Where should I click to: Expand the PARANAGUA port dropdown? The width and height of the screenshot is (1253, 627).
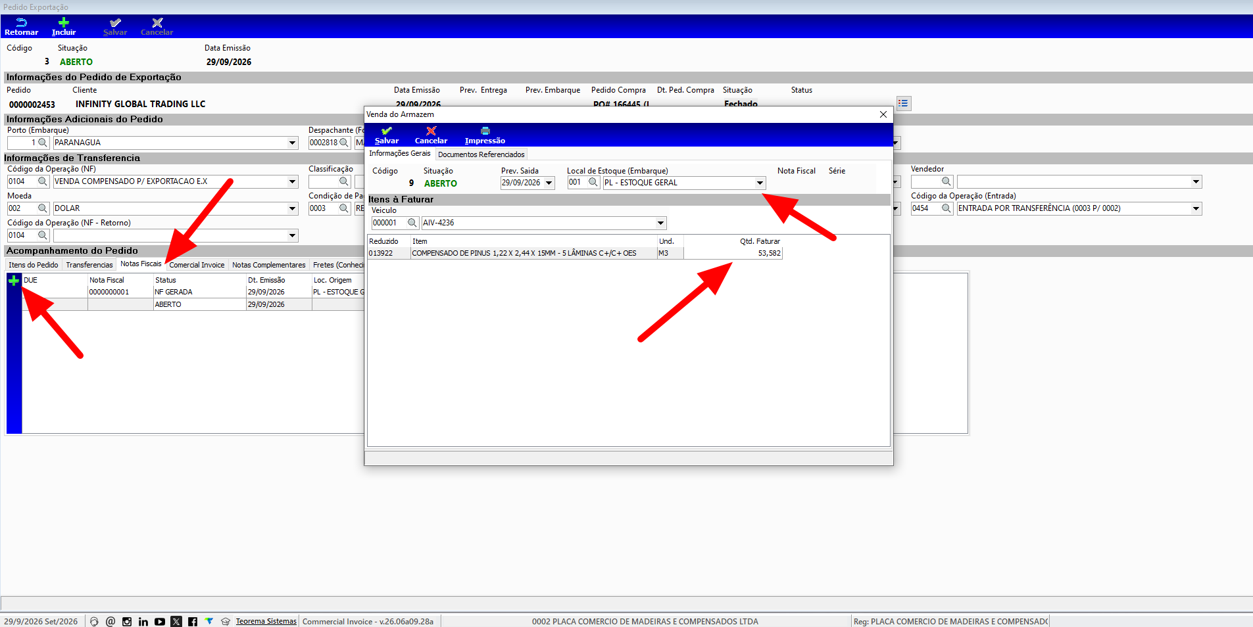coord(292,143)
